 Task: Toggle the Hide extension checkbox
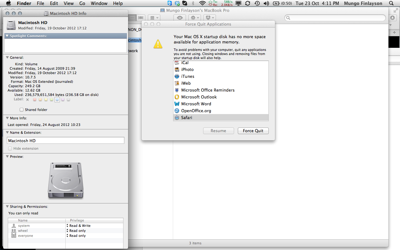pyautogui.click(x=10, y=148)
